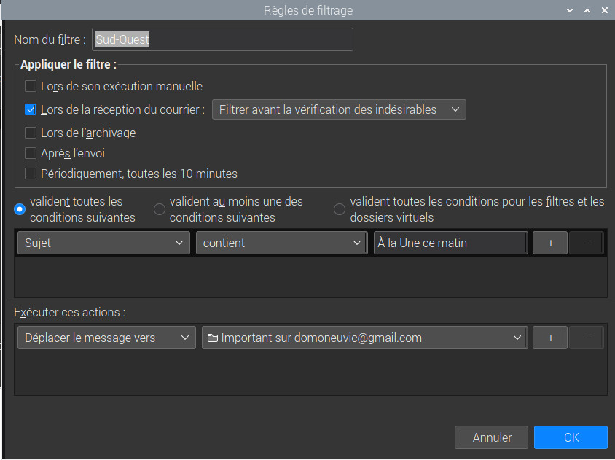Screen dimensions: 615x460
Task: Minimize the filter rules dialog
Action: point(569,11)
